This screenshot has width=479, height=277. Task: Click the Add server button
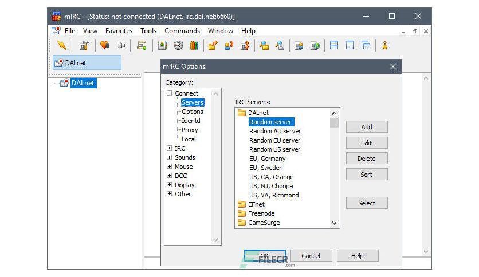(x=367, y=127)
